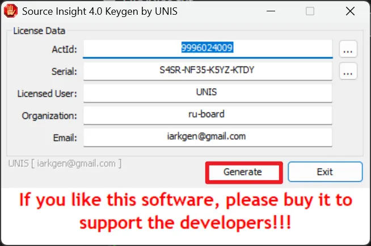Minimize the Keygen window
Screen dimensions: 371x246
[x=271, y=11]
